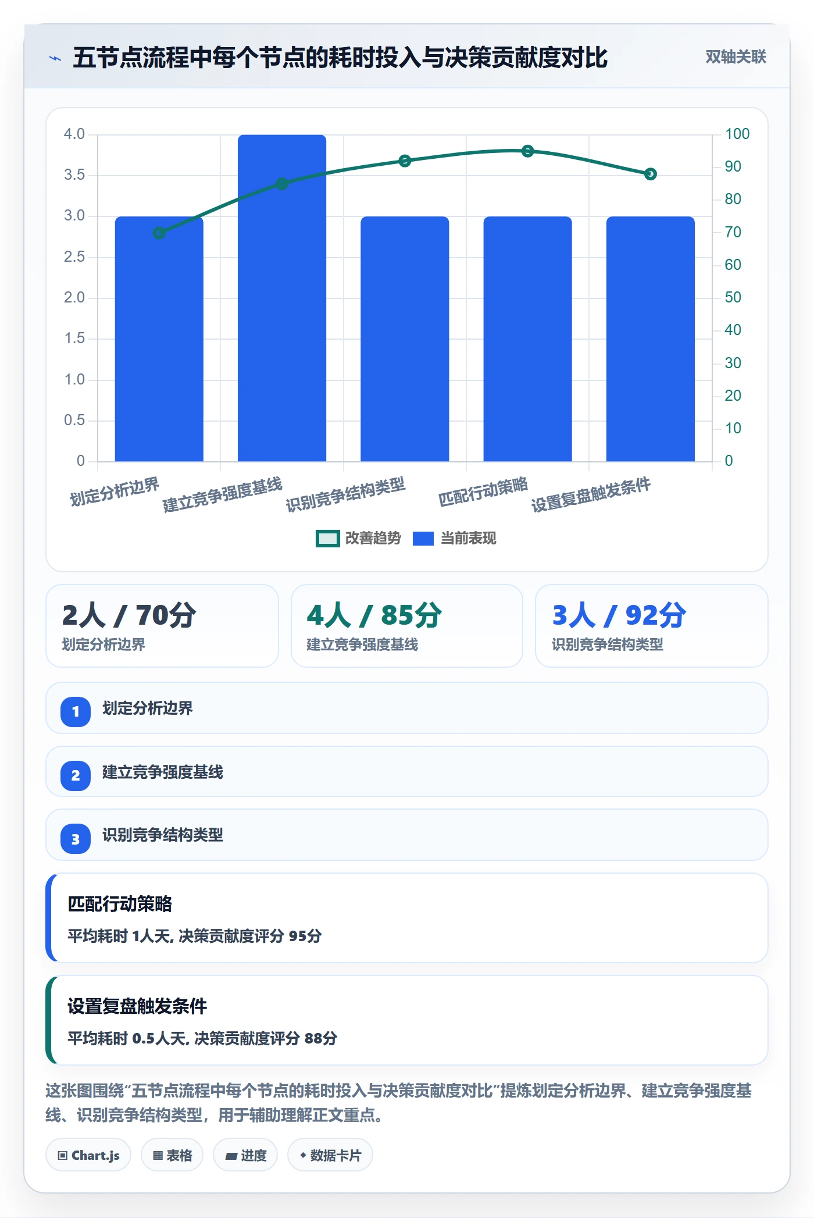Click right axis value 100
The image size is (814, 1218).
[737, 134]
